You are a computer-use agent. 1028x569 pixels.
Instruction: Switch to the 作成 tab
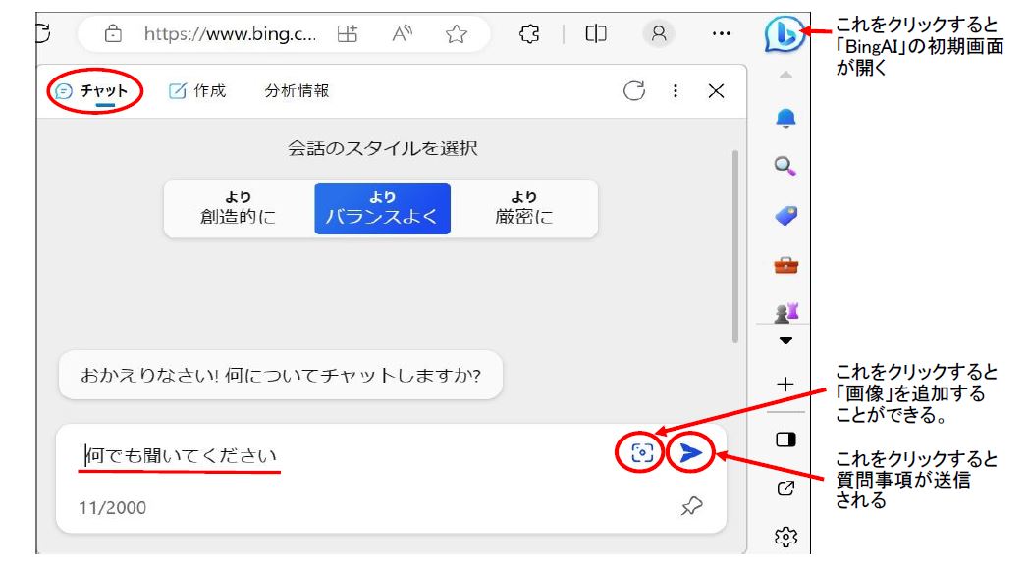pyautogui.click(x=197, y=91)
